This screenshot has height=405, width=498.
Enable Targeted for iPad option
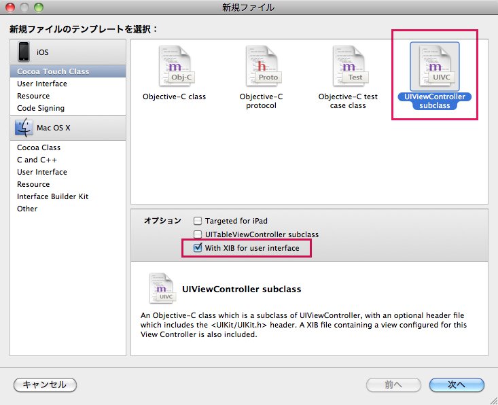[x=198, y=220]
